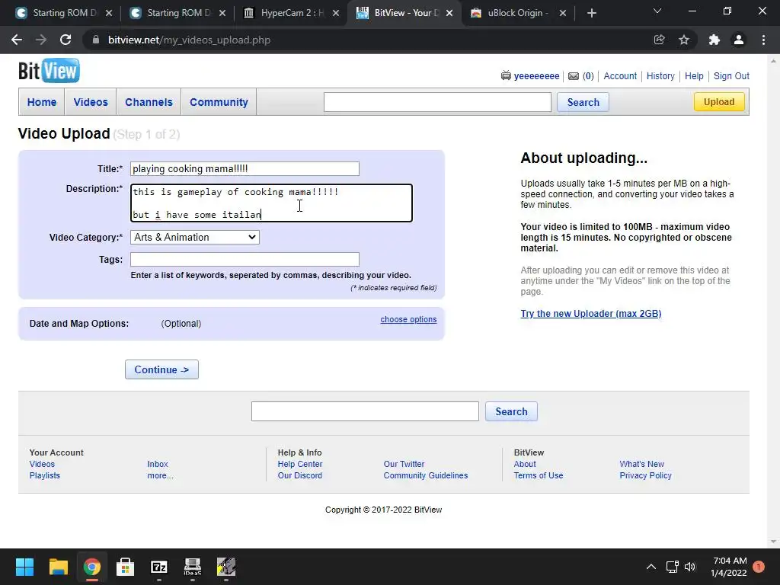Click Chrome icon in taskbar

91,567
